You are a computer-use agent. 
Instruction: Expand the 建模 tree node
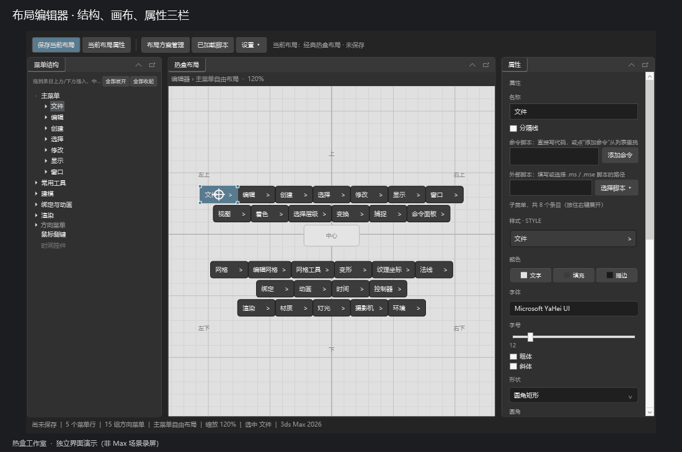(x=36, y=194)
